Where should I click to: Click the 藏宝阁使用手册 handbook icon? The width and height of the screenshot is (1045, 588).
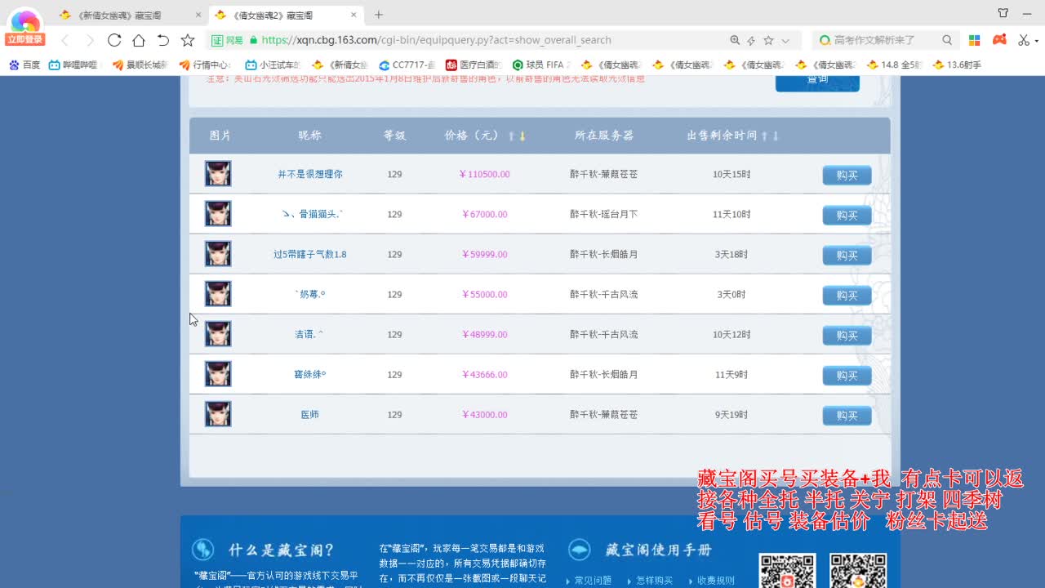[580, 550]
